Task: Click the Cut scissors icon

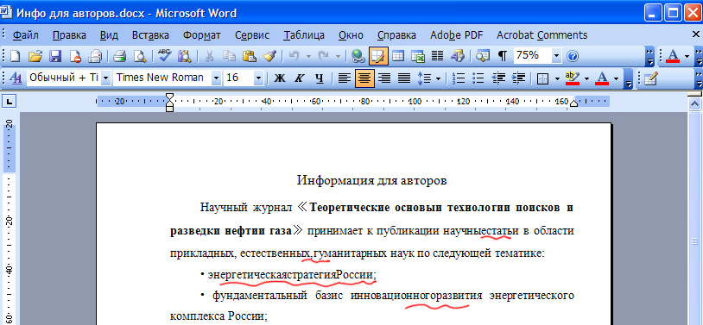Action: click(209, 56)
